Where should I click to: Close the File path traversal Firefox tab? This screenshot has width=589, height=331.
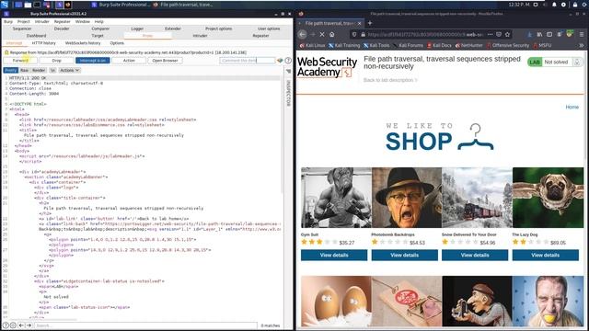click(359, 23)
